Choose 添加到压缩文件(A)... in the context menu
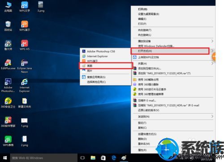The height and width of the screenshot is (162, 224). 173,69
